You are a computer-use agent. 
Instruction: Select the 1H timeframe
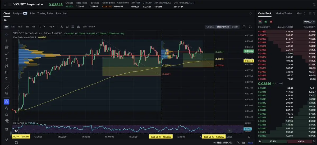point(27,27)
